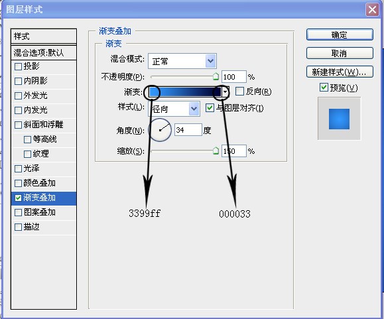Enable the 内发光 inner glow checkbox

pos(18,110)
